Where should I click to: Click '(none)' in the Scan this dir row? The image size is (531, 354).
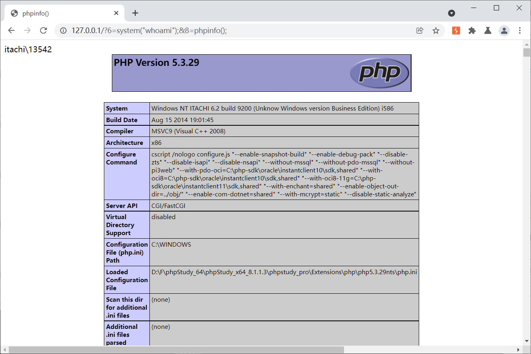click(161, 299)
